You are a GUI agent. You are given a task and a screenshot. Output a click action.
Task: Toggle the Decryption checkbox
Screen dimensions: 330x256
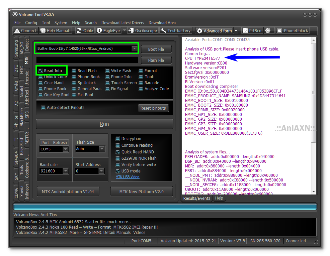[x=118, y=139]
